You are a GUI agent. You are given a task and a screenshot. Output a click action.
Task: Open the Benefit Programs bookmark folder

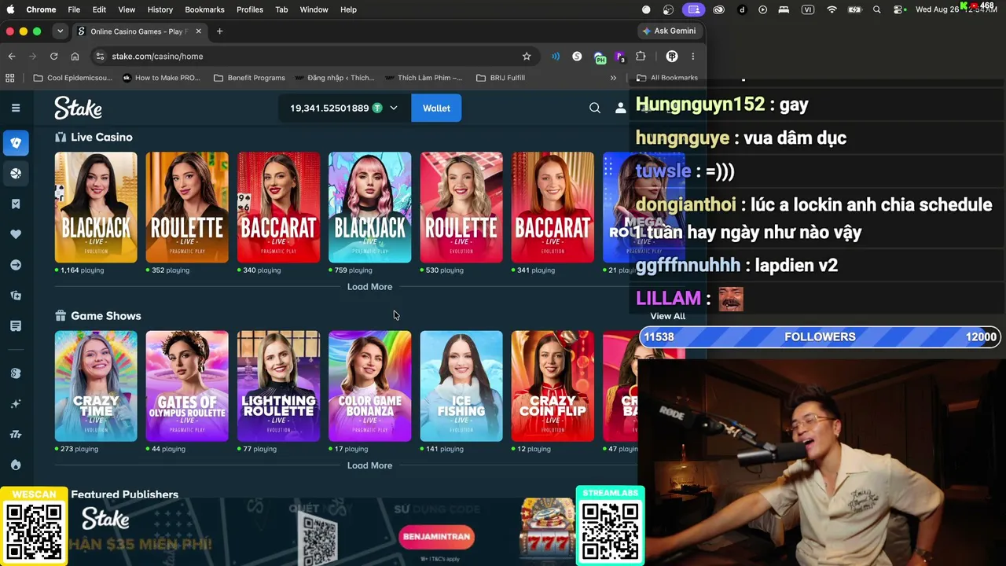point(249,78)
